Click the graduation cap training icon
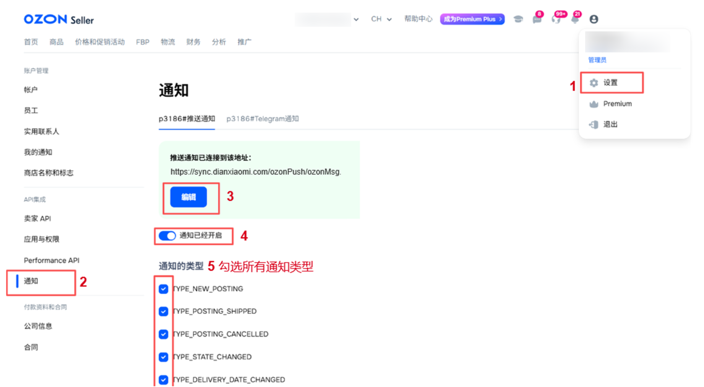 (x=518, y=19)
